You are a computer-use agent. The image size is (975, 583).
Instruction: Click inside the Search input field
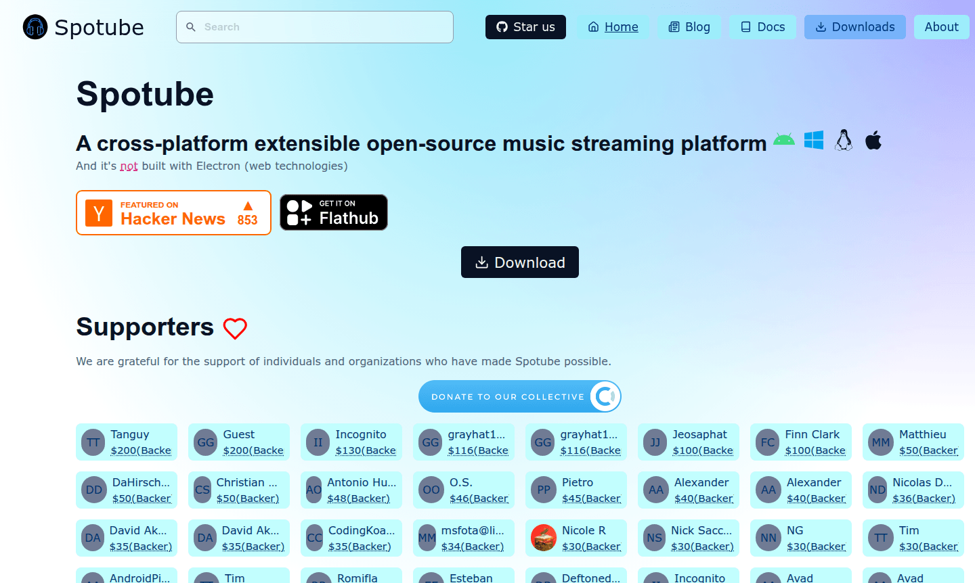(x=315, y=27)
